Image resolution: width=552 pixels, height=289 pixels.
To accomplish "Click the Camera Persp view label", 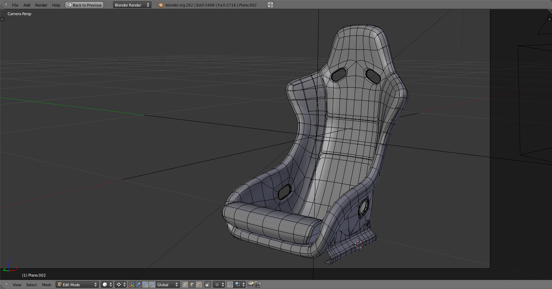I will coord(19,14).
